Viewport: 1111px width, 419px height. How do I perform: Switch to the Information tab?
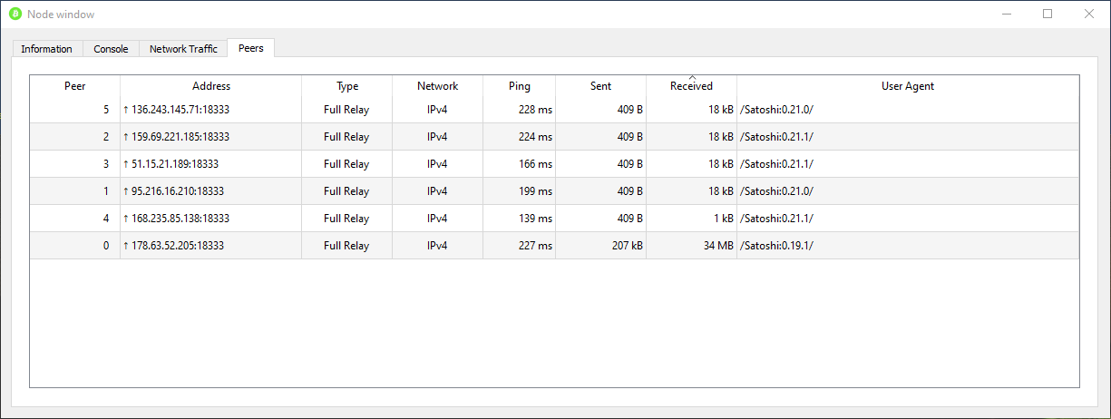(46, 49)
